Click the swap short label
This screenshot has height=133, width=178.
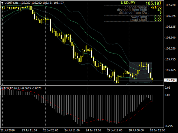coord(138,20)
